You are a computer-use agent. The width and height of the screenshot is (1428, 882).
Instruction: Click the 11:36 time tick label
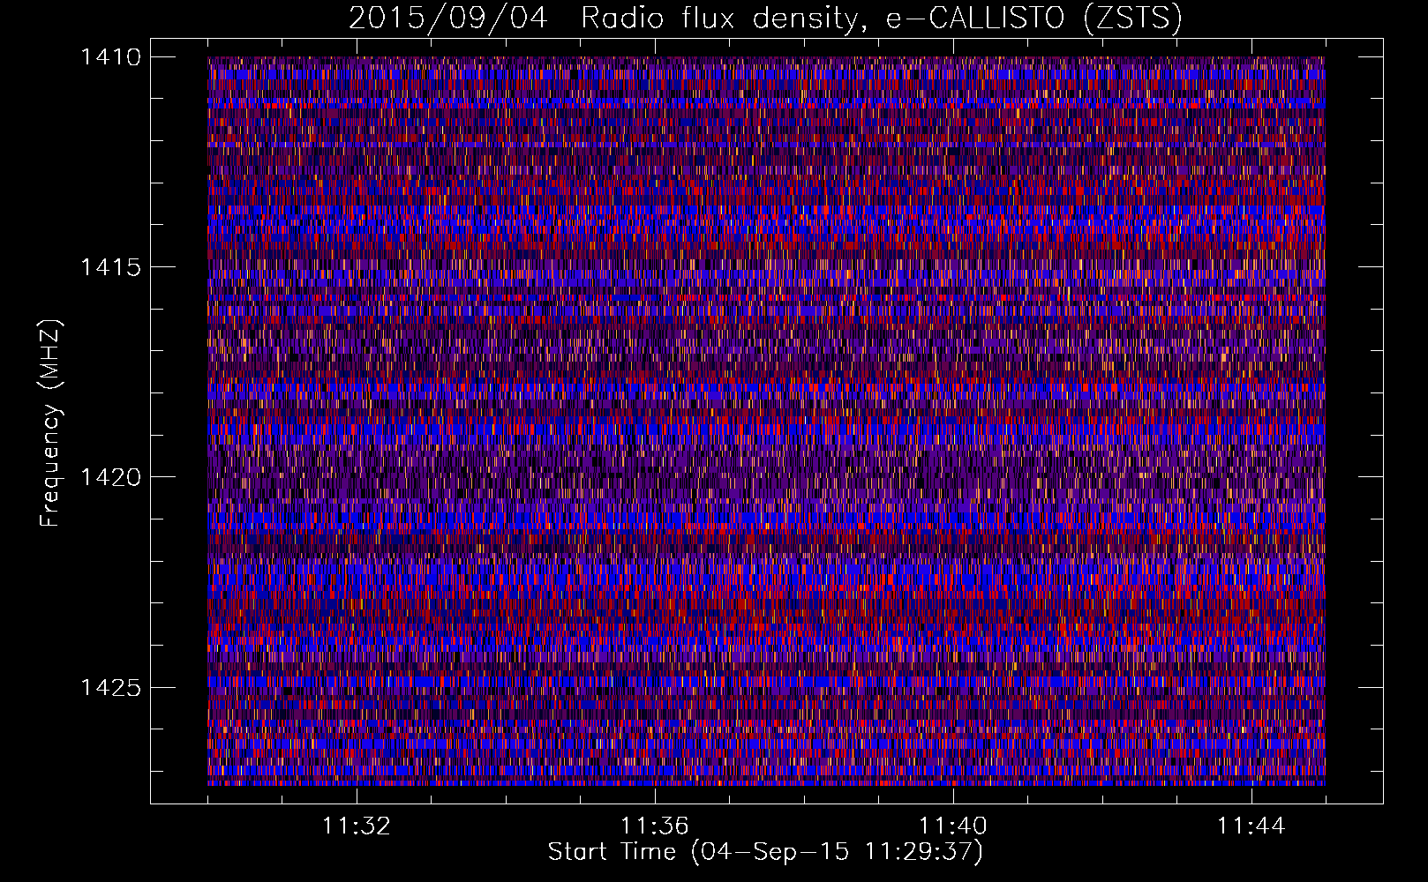655,826
